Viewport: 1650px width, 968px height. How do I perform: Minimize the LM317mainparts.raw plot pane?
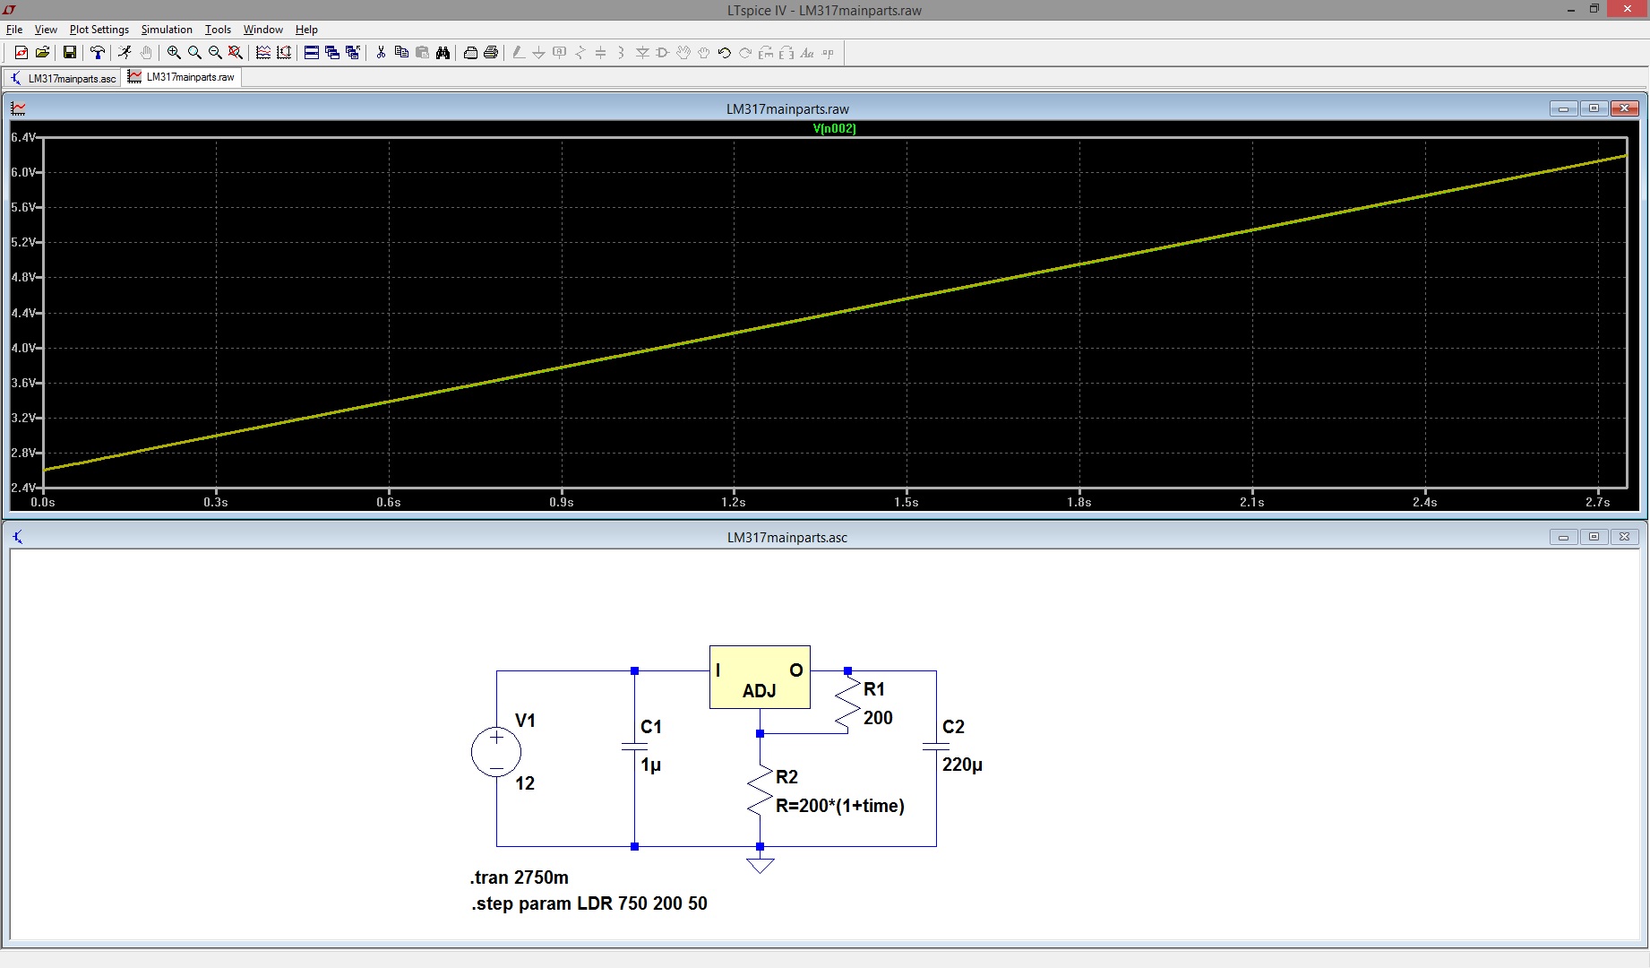click(x=1564, y=108)
